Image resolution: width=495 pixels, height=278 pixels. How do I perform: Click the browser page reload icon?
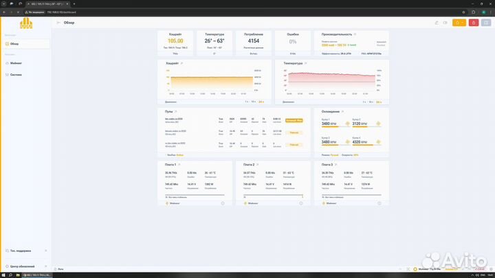pos(18,12)
